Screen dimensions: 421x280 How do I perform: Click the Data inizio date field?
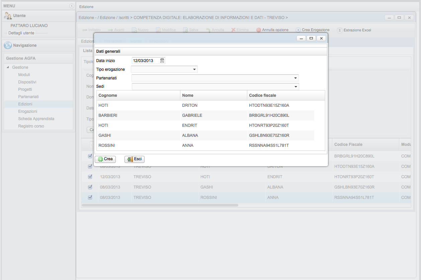(145, 61)
